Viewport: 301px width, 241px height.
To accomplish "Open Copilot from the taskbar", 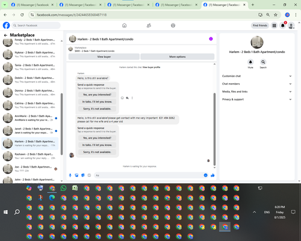I will (x=29, y=188).
